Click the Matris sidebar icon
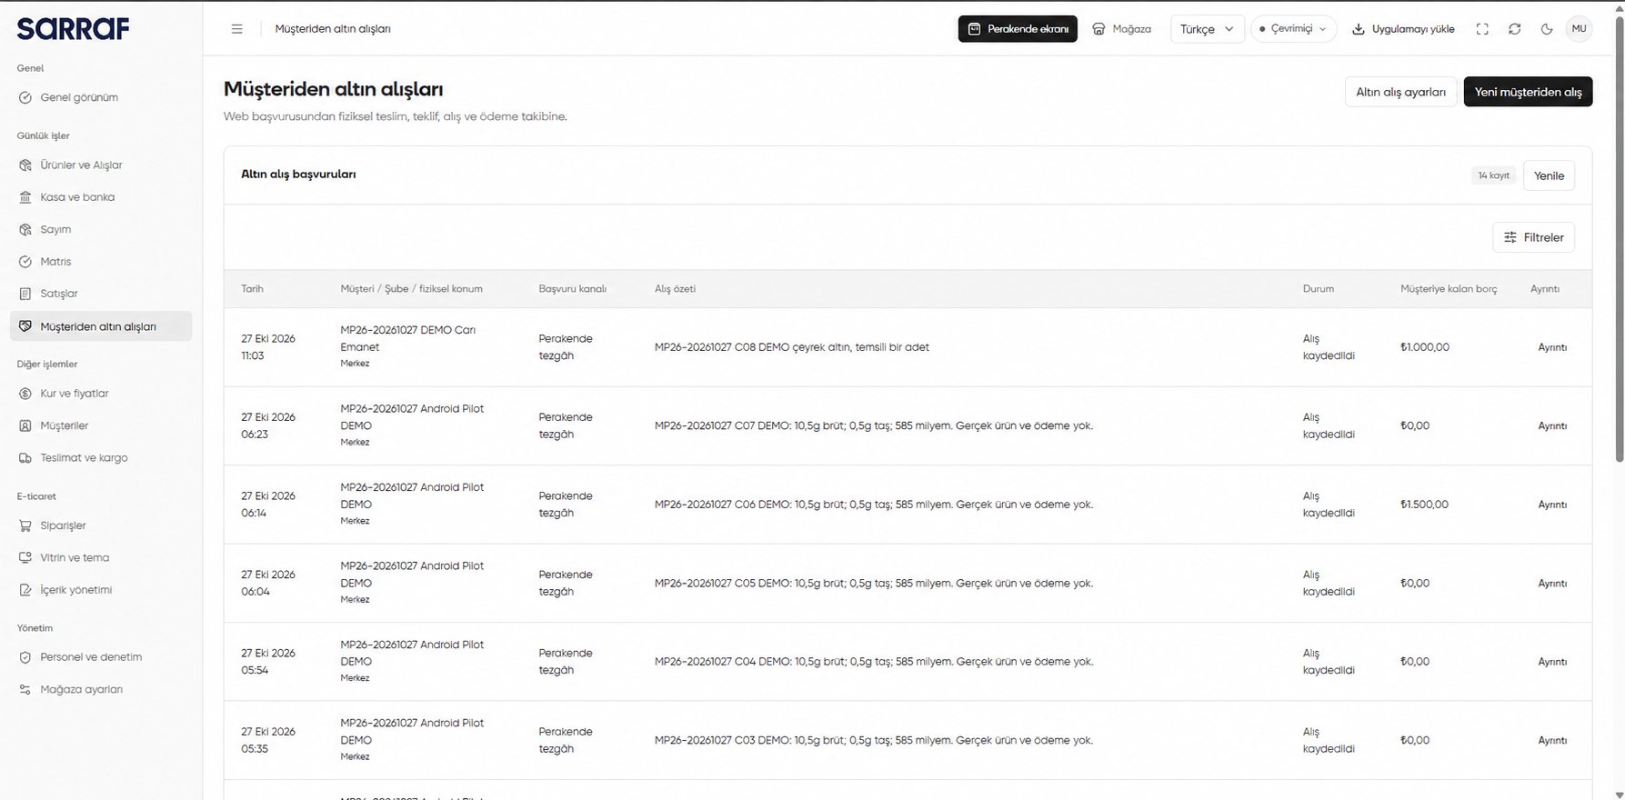Screen dimensions: 1625x800 click(25, 262)
